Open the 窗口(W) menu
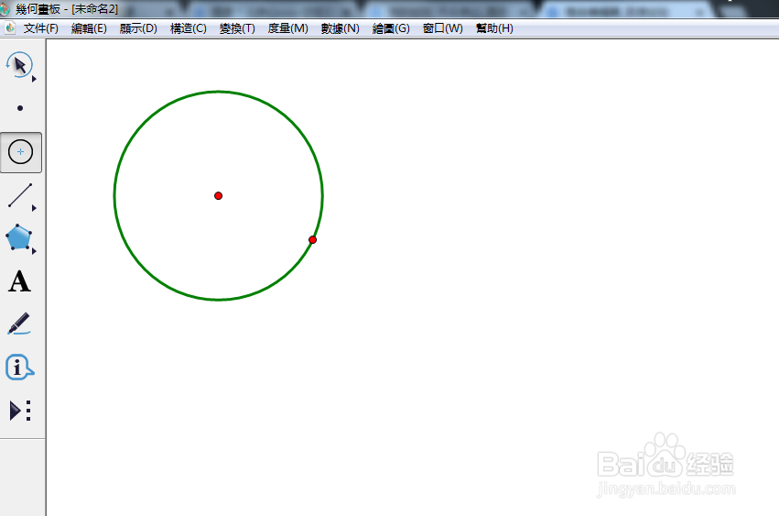779x516 pixels. click(x=442, y=28)
